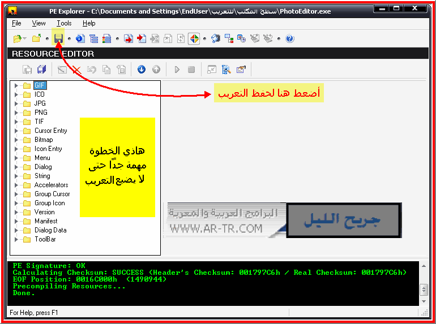Open the Tools menu
This screenshot has height=324, width=436.
tap(64, 23)
